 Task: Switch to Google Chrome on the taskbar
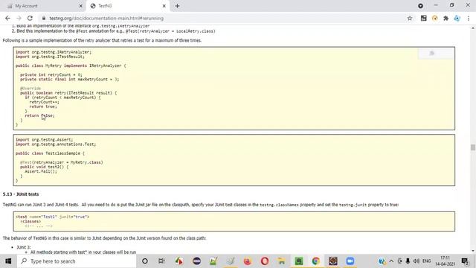click(x=315, y=261)
